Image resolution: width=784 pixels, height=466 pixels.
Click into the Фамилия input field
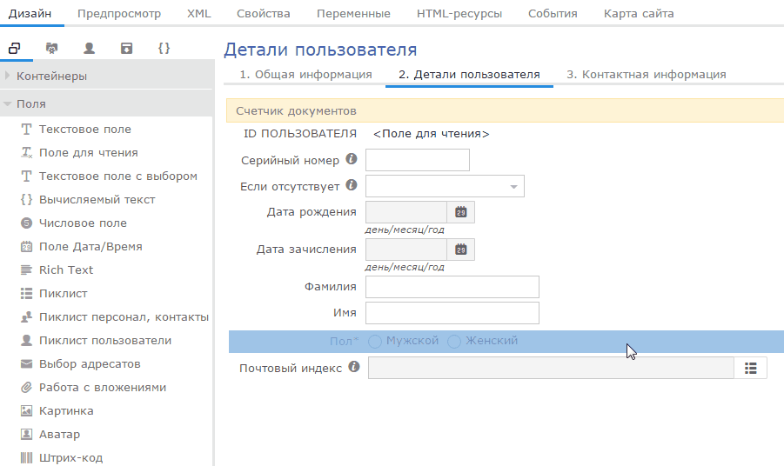tap(452, 287)
